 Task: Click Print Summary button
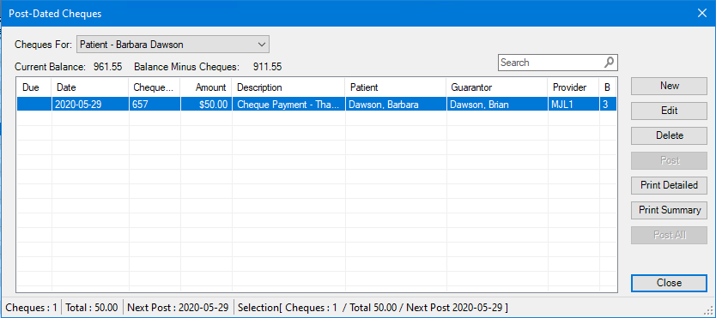point(669,210)
